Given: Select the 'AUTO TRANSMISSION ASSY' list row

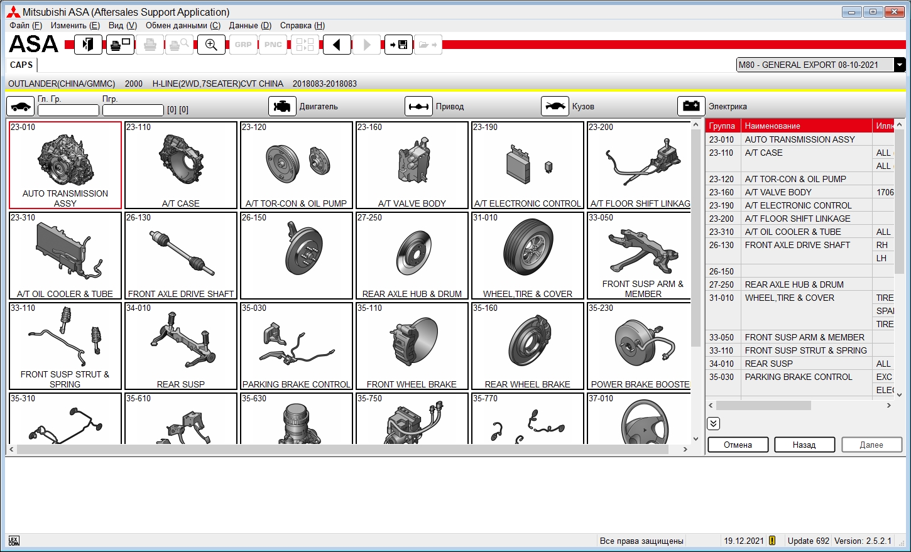Looking at the screenshot, I should coord(800,139).
